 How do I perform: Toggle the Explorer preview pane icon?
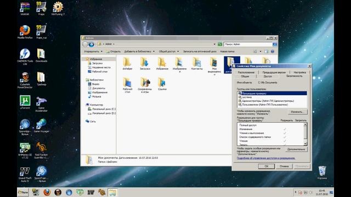point(266,51)
